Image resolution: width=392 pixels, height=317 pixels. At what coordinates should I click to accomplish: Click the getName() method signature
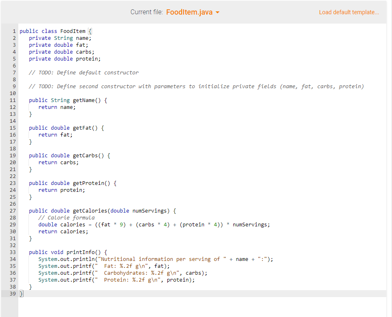pyautogui.click(x=68, y=100)
